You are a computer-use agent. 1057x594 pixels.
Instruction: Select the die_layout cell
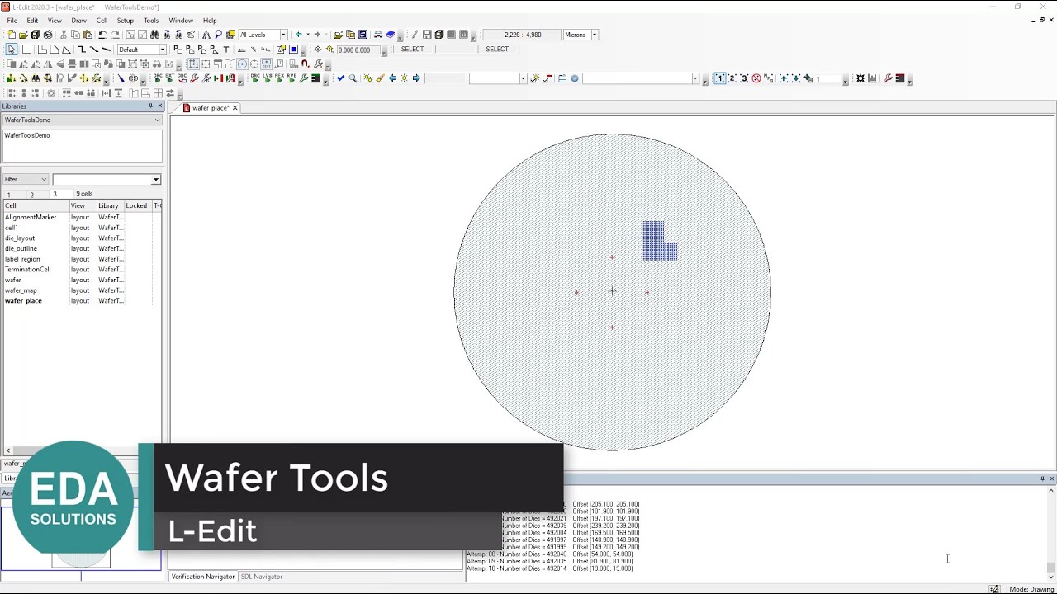tap(20, 238)
